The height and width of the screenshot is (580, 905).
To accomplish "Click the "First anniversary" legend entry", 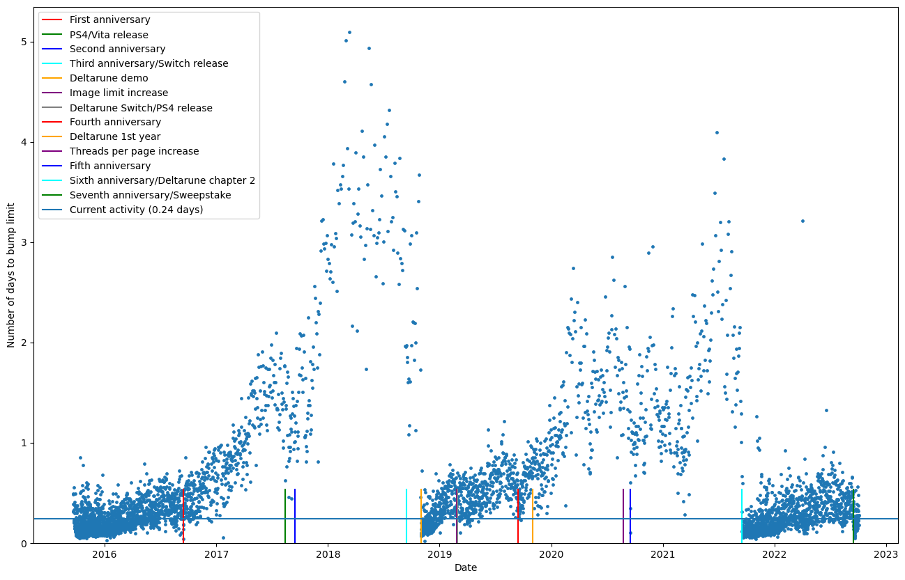I will [109, 19].
